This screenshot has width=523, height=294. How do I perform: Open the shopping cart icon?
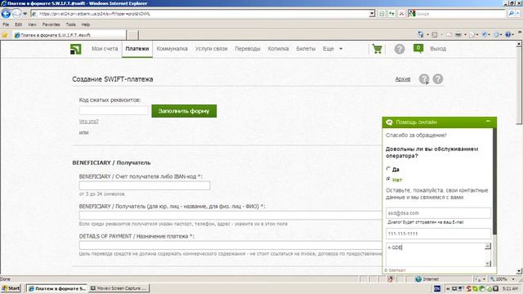(378, 49)
